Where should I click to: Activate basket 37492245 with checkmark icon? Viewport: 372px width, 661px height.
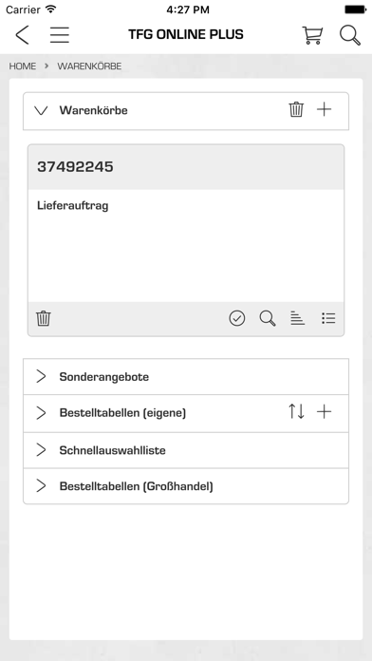click(237, 318)
